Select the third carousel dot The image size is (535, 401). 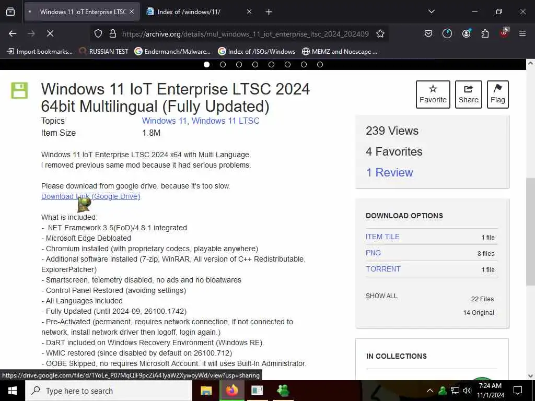pos(239,64)
